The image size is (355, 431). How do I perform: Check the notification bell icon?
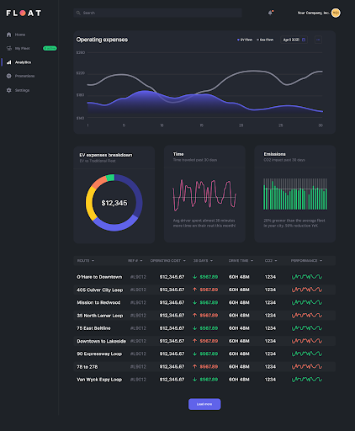coord(270,13)
